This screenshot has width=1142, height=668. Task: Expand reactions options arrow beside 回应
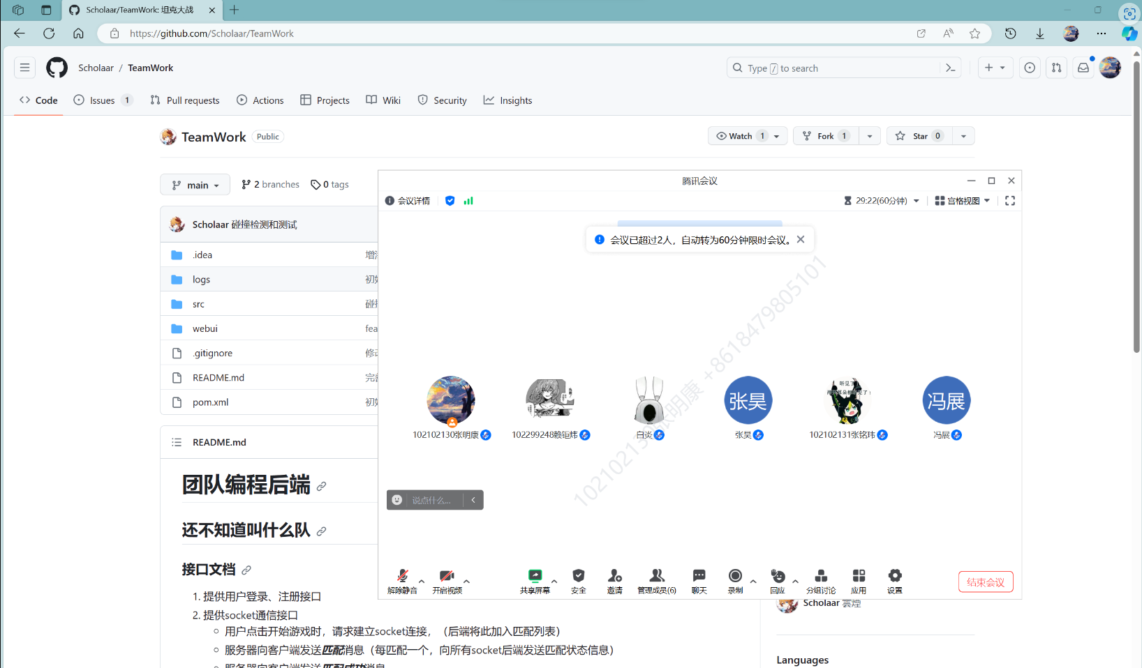(795, 581)
